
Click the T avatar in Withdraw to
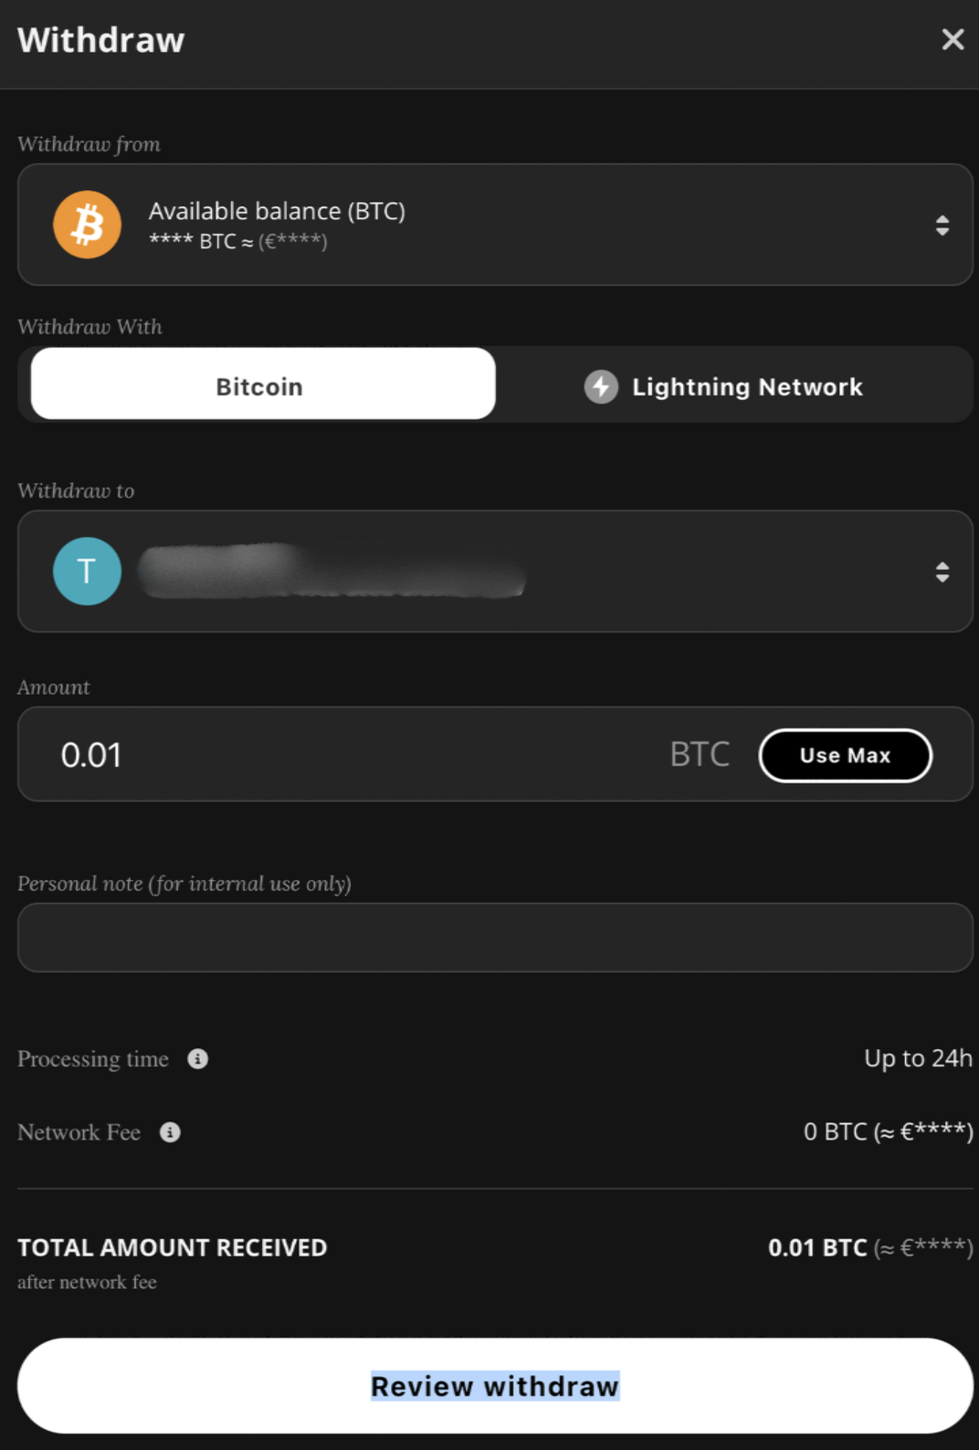tap(88, 571)
